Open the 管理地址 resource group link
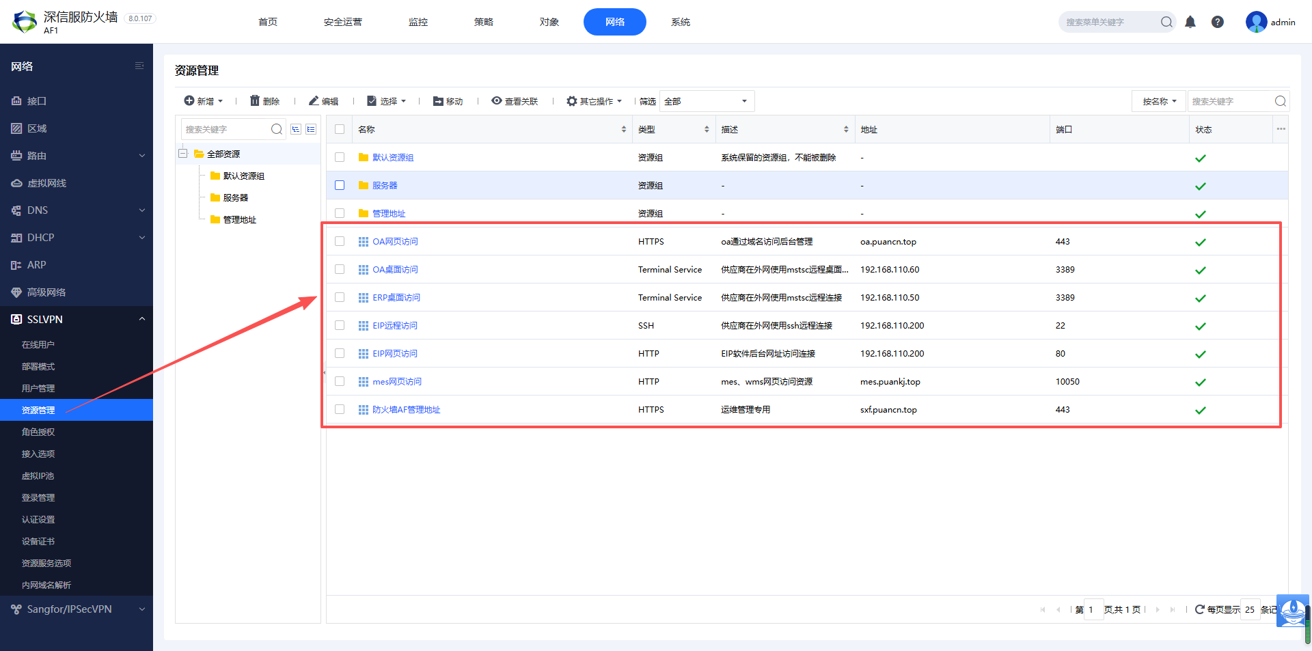 [389, 213]
